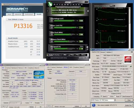Click the Reset button in Afterburner
The image size is (134, 108).
coord(78,55)
